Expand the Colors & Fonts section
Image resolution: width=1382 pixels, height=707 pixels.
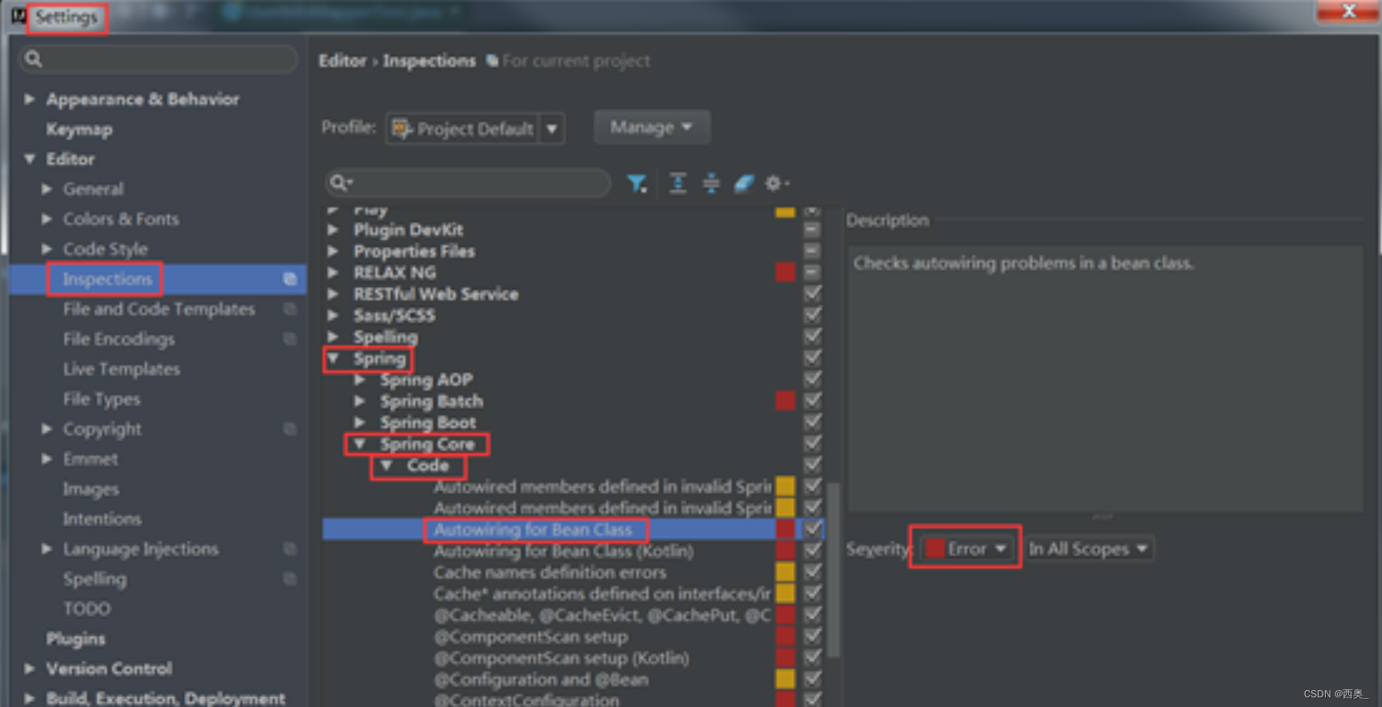[x=47, y=219]
